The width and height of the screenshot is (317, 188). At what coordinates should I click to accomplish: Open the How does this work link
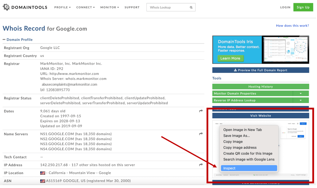coord(292,25)
